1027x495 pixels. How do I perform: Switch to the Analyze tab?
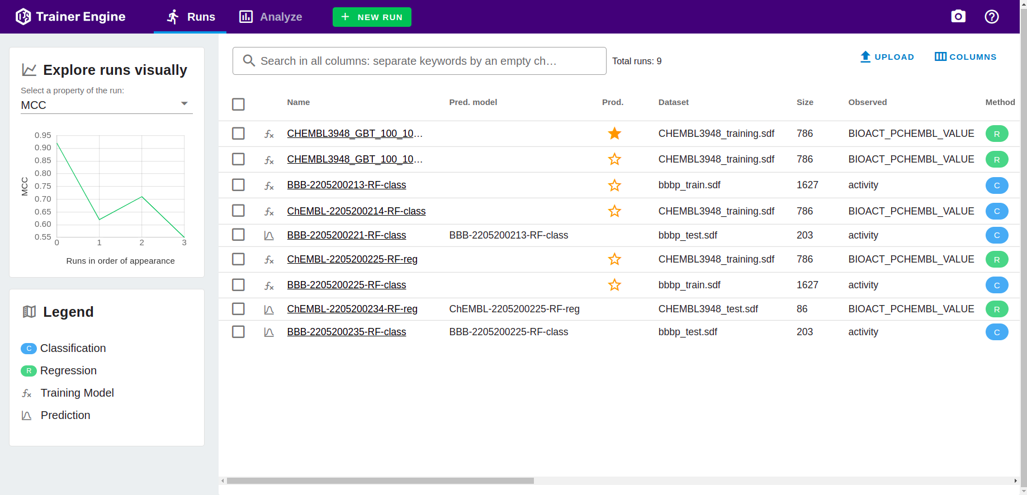[271, 17]
